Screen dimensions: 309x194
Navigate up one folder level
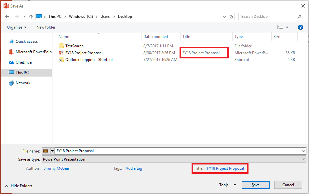coord(31,16)
